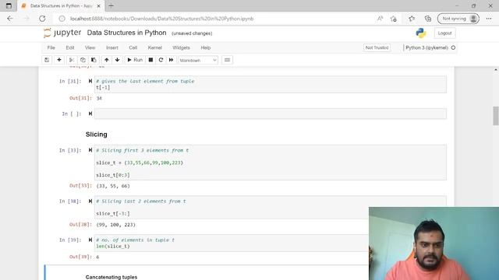
Task: Refresh the browser page
Action: (42, 19)
